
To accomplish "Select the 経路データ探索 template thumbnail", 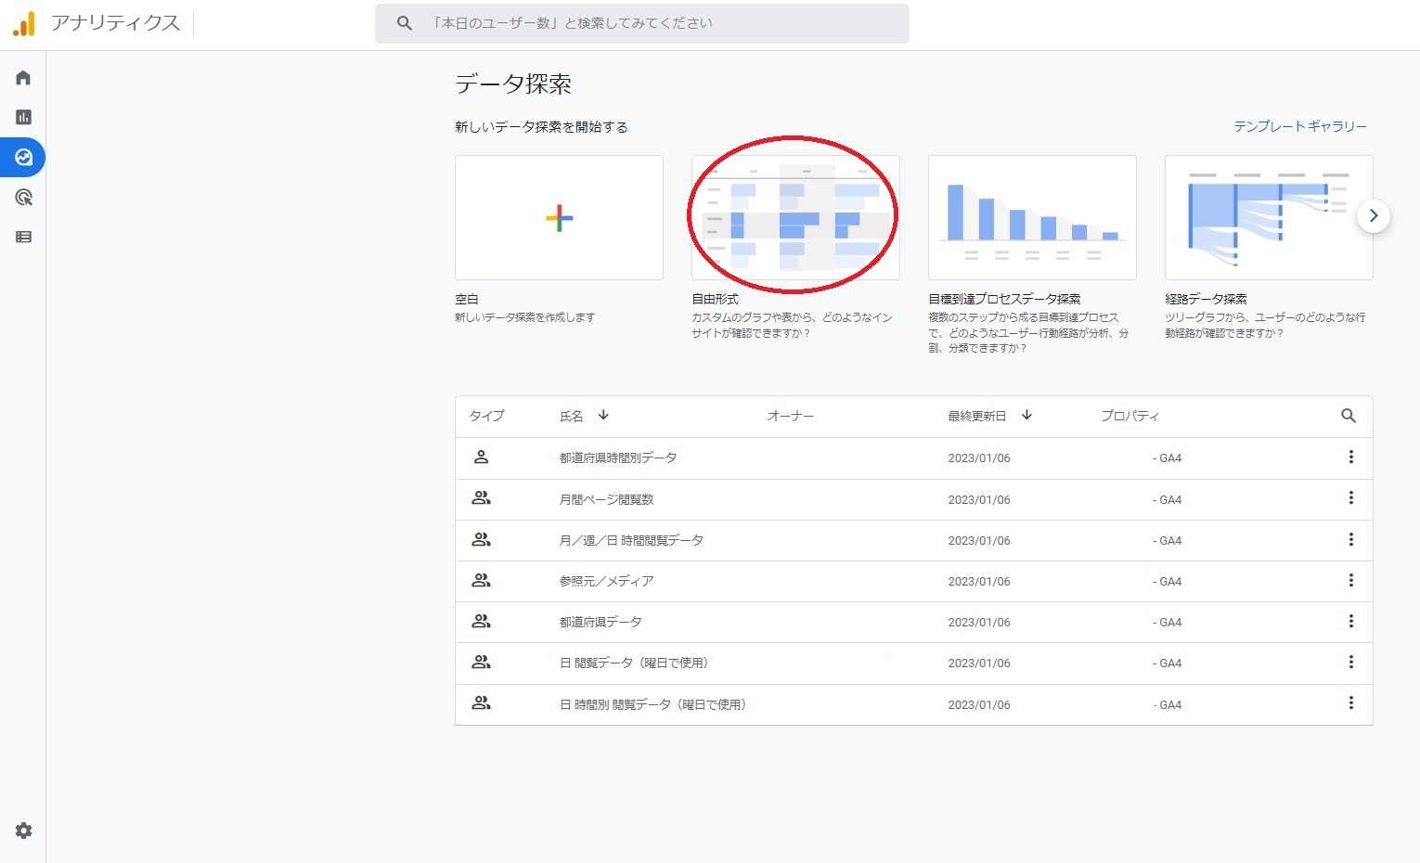I will (x=1269, y=217).
